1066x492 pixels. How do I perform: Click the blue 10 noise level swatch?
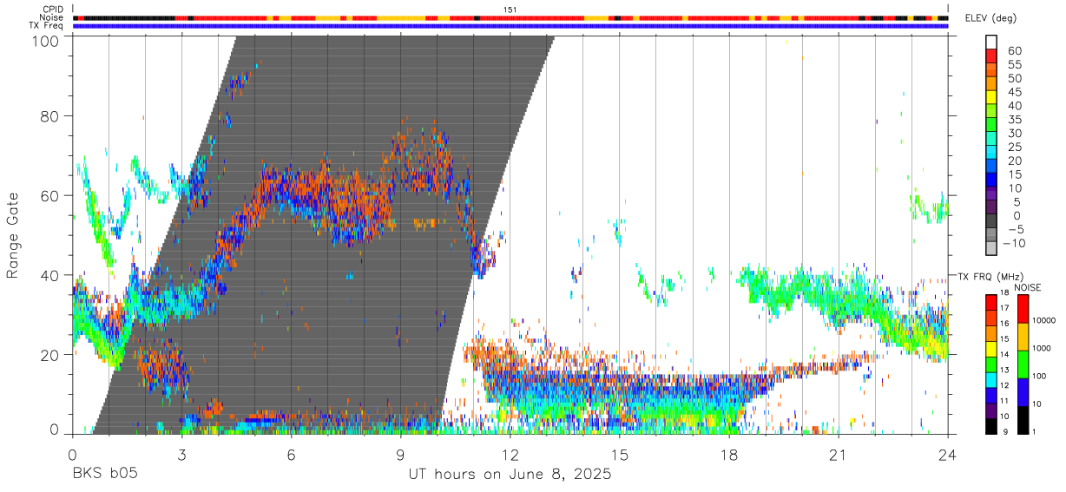pyautogui.click(x=1023, y=392)
